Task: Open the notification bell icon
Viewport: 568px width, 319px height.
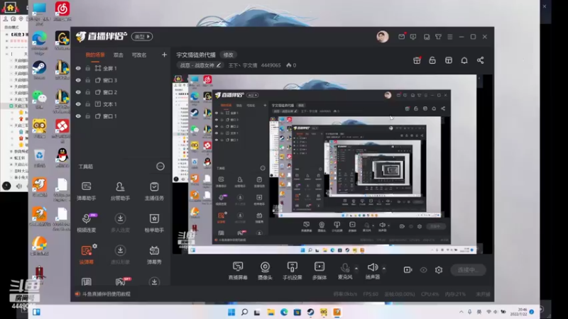Action: [464, 60]
